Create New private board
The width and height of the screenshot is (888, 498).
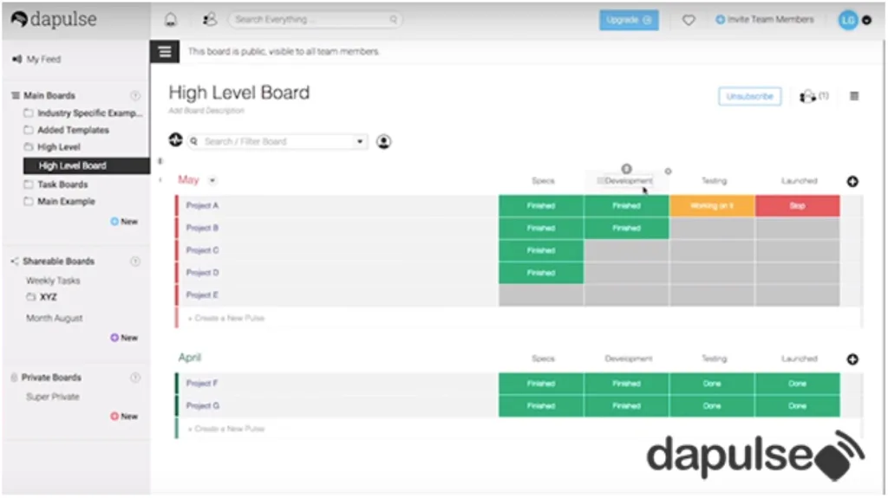(124, 417)
